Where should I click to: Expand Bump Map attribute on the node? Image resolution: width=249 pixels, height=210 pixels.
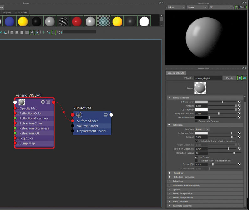pos(18,143)
